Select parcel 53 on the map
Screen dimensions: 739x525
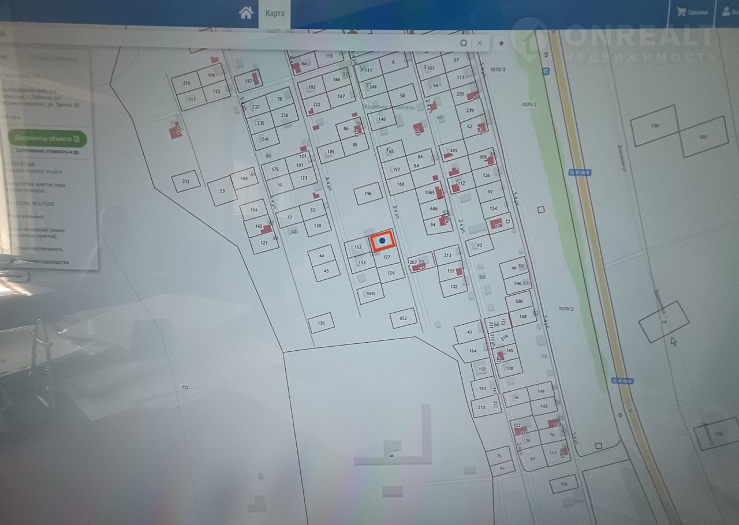click(222, 192)
